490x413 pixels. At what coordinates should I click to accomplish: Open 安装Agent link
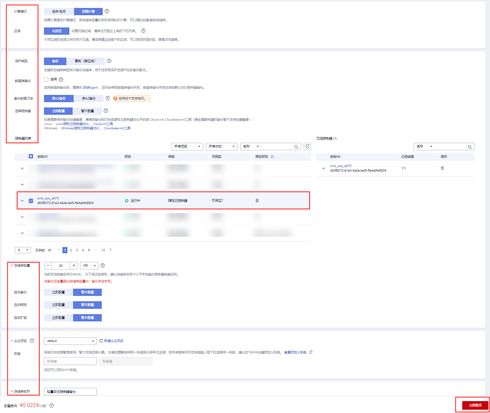tap(90, 88)
